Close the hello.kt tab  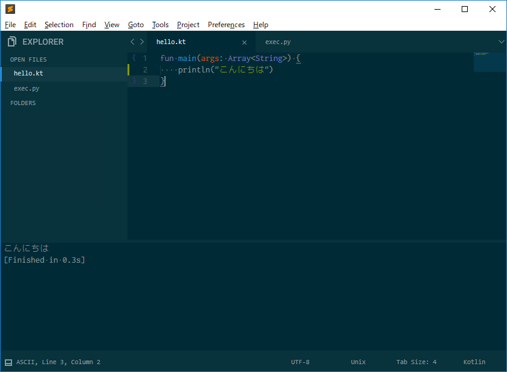point(244,42)
